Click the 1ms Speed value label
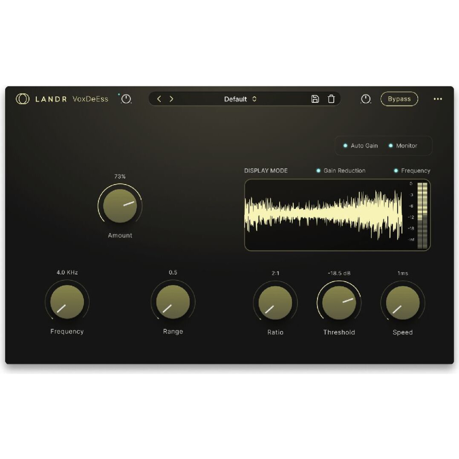 point(403,273)
